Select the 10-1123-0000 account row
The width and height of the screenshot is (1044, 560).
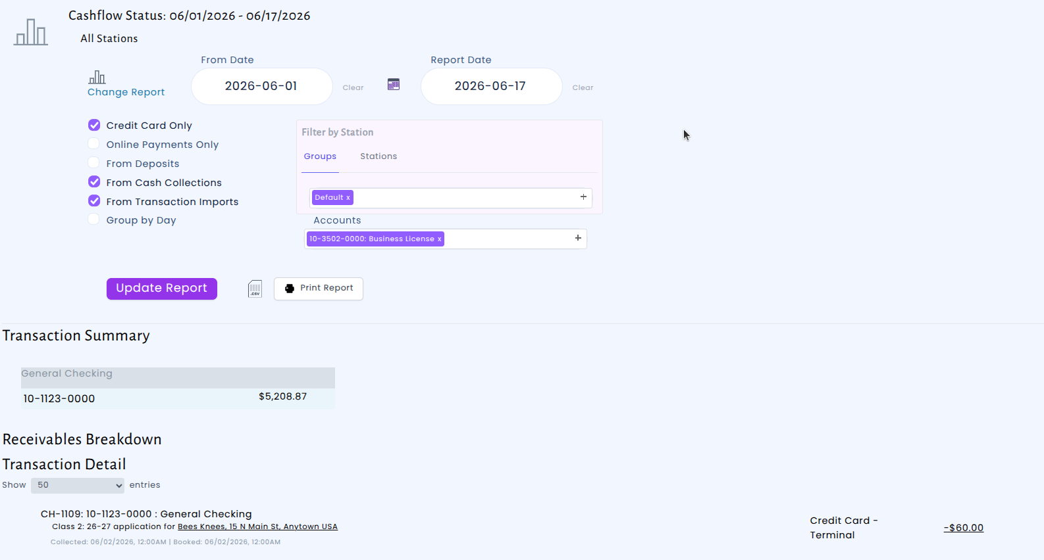pyautogui.click(x=178, y=398)
